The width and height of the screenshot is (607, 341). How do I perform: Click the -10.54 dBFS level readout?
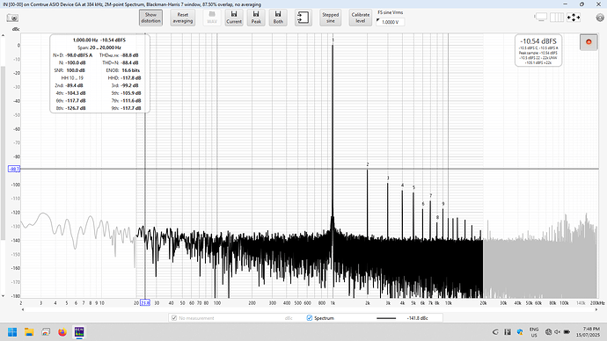coord(538,41)
